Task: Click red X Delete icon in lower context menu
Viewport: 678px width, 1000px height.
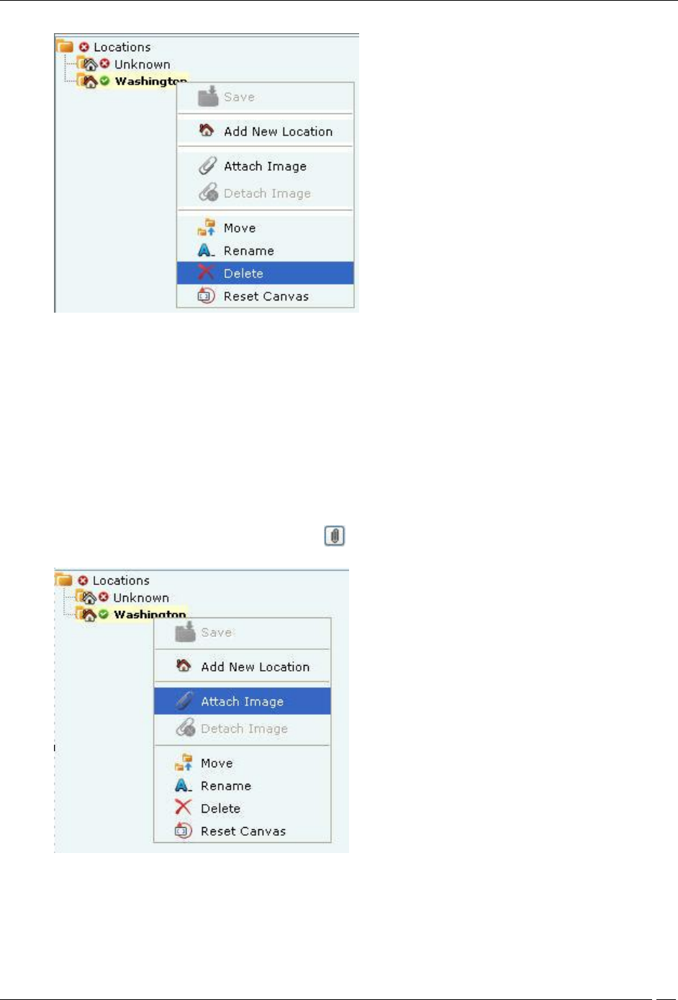Action: (x=184, y=808)
